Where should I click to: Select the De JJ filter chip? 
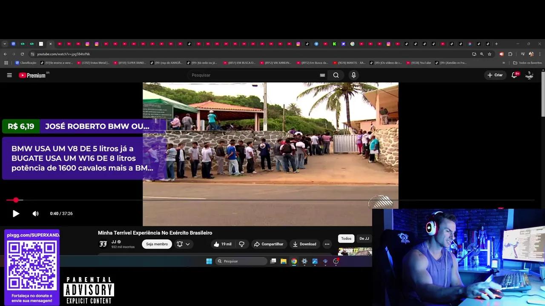pyautogui.click(x=364, y=238)
